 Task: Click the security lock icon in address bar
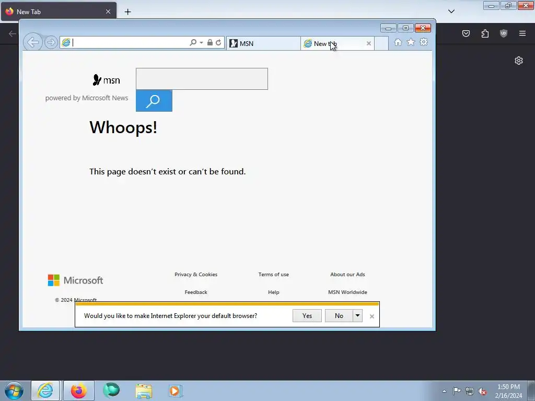click(x=210, y=42)
